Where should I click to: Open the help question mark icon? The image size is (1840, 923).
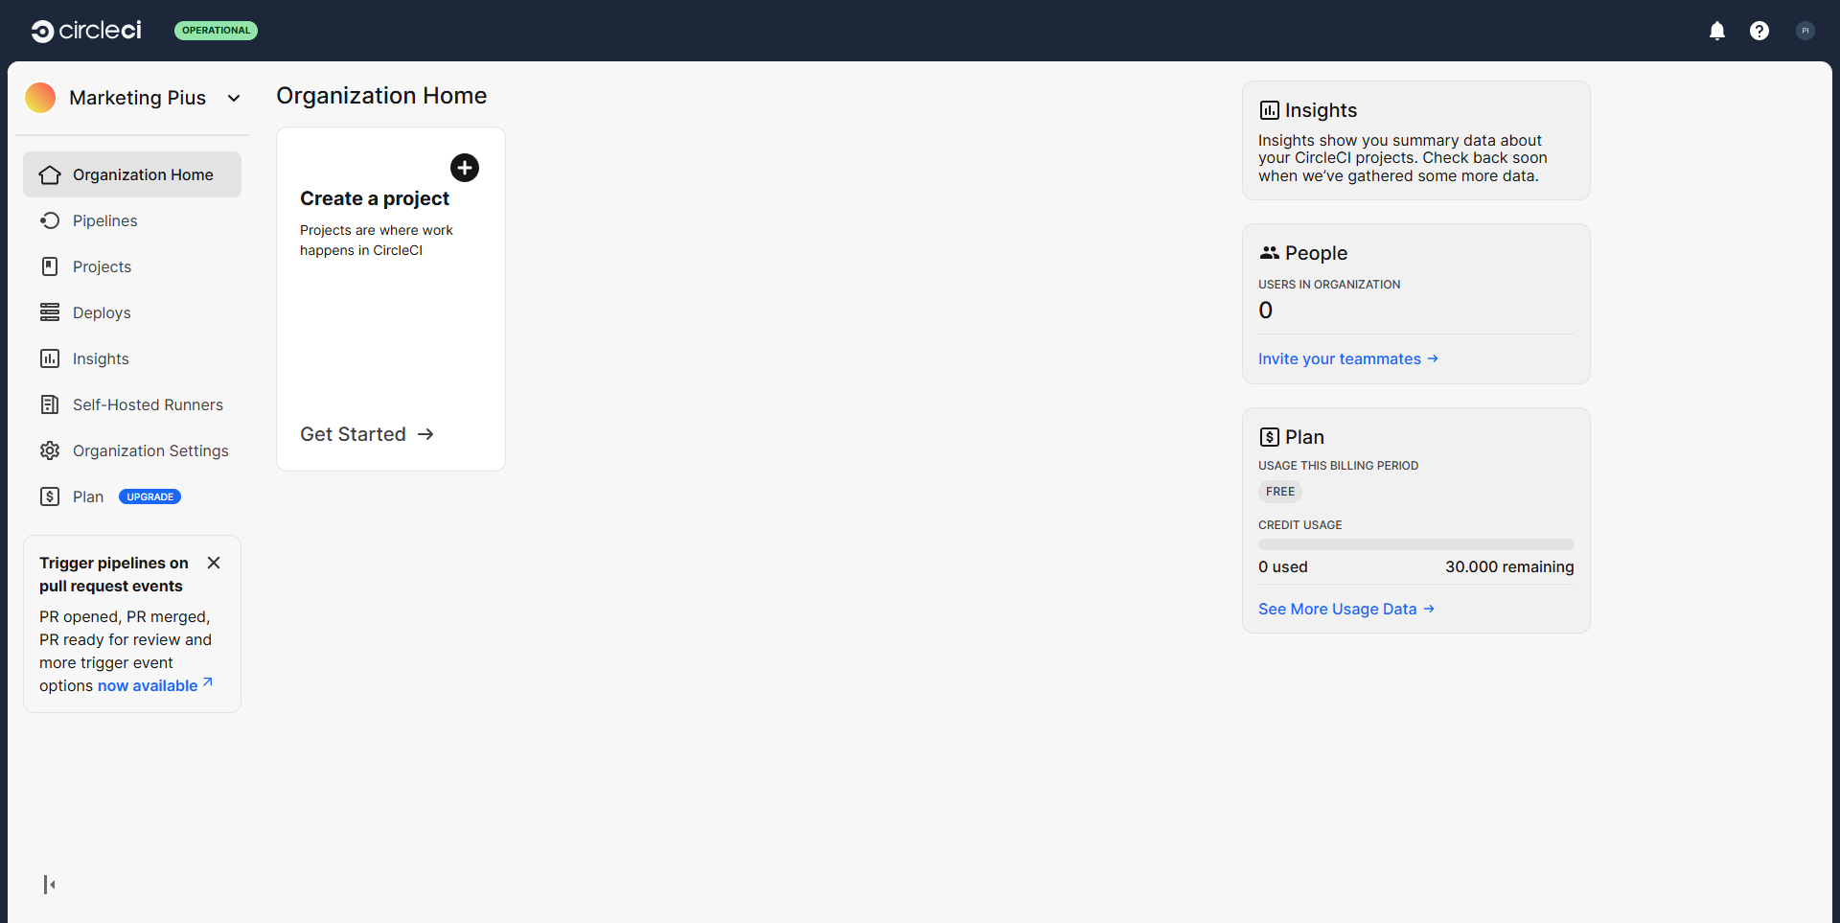pyautogui.click(x=1759, y=31)
